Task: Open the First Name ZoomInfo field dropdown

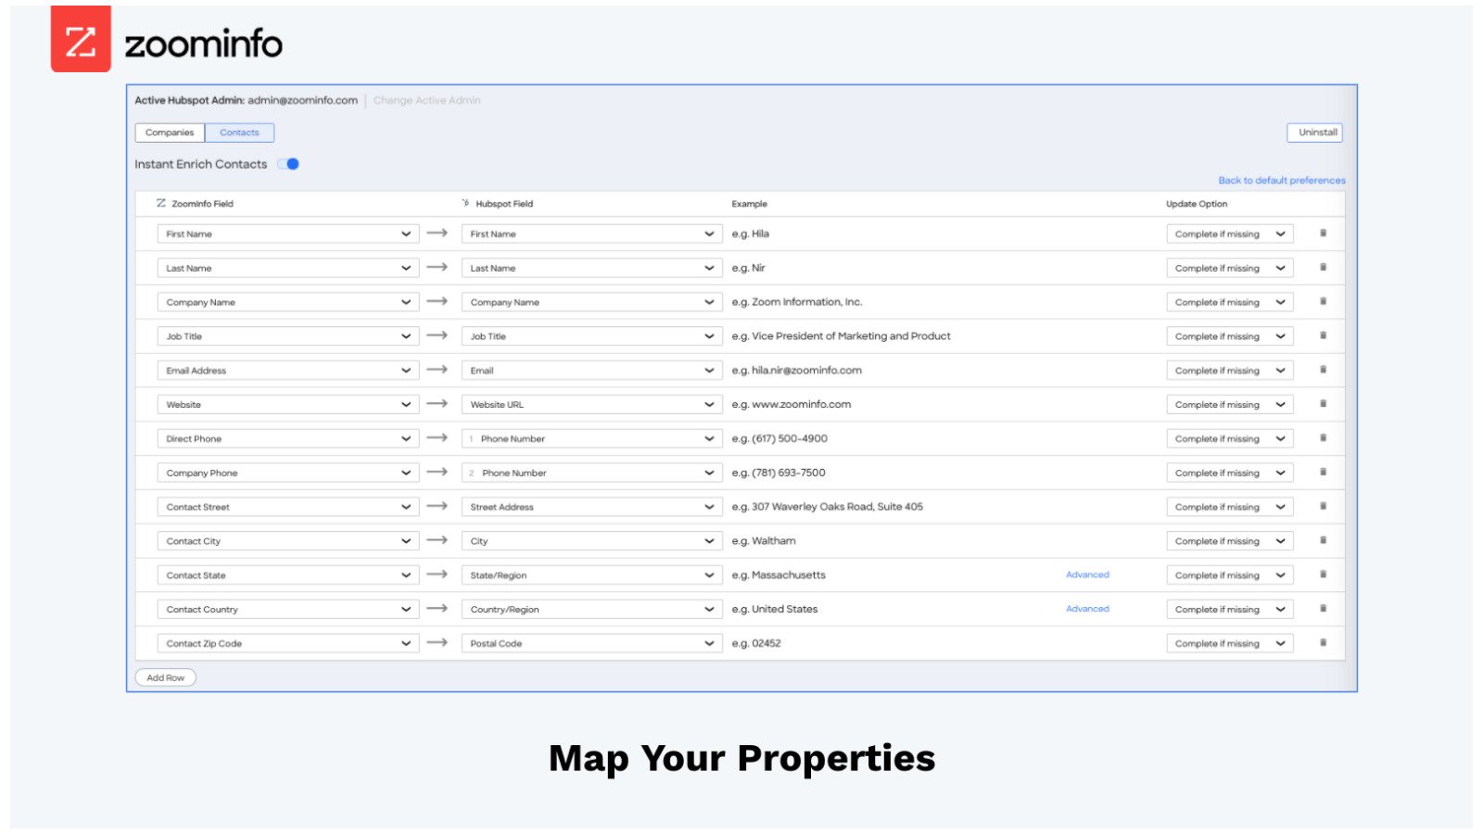Action: pos(288,234)
